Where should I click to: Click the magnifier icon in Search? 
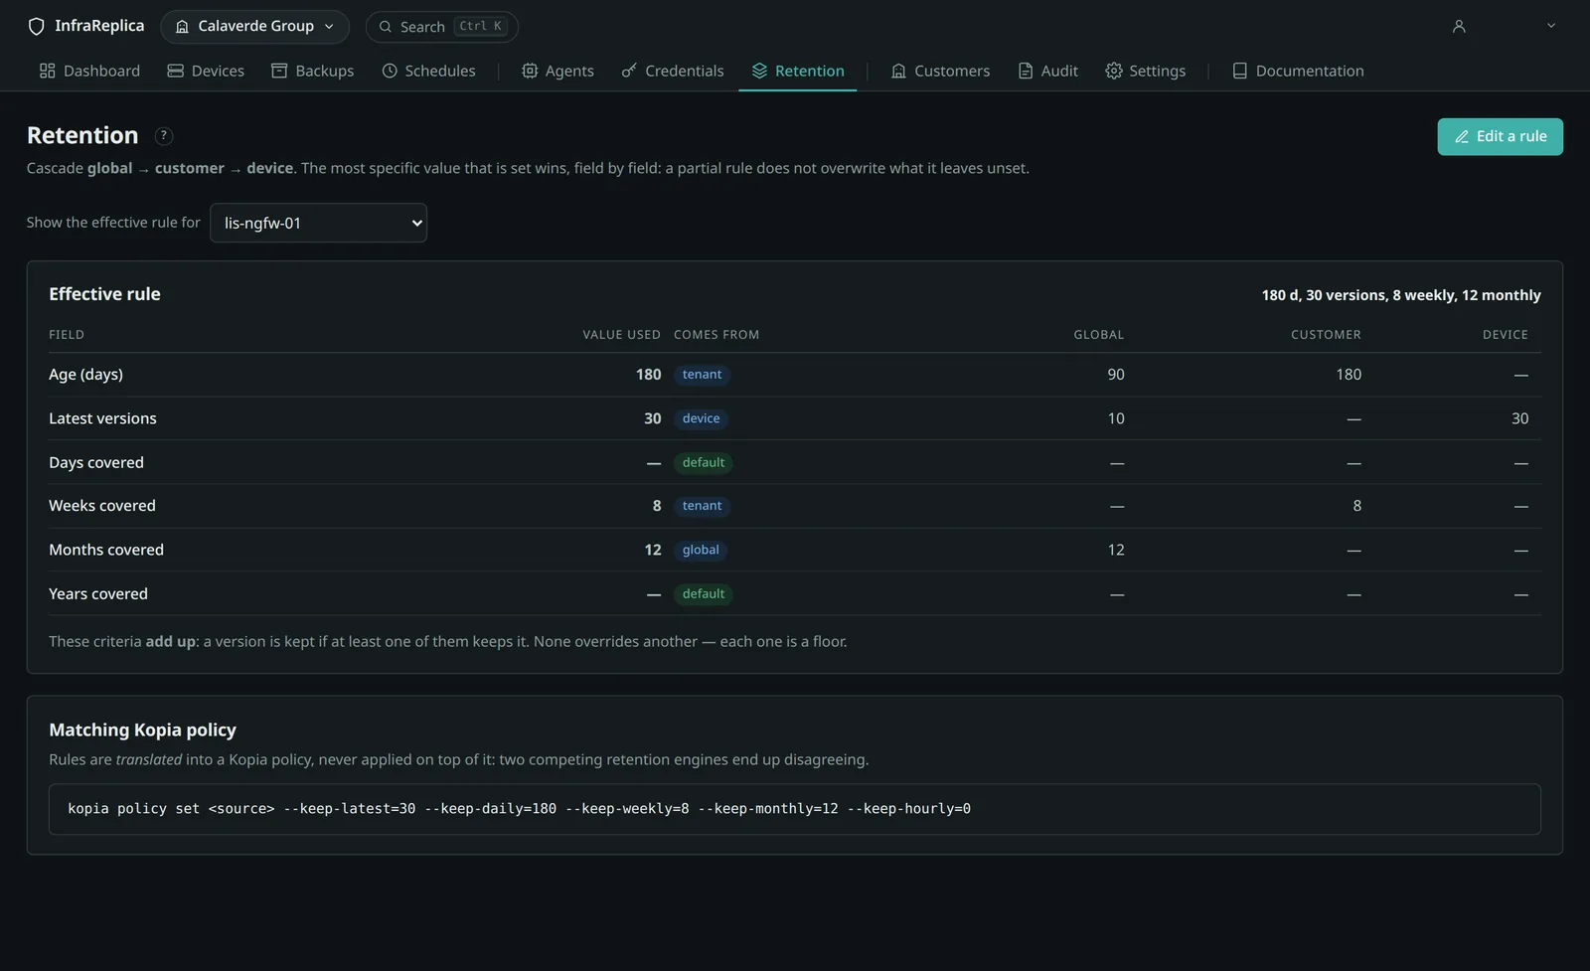pos(386,27)
